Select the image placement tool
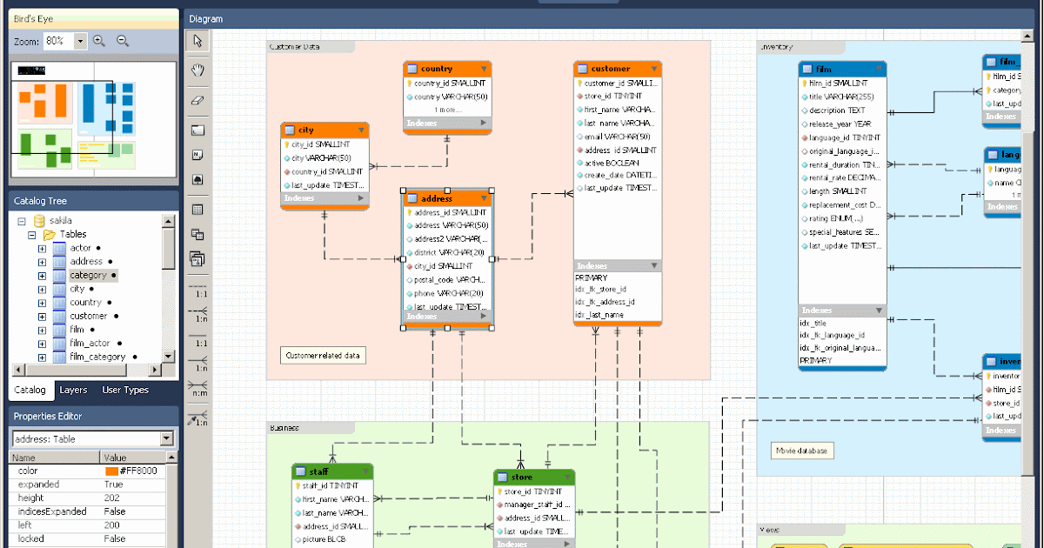The height and width of the screenshot is (548, 1044). [x=197, y=179]
